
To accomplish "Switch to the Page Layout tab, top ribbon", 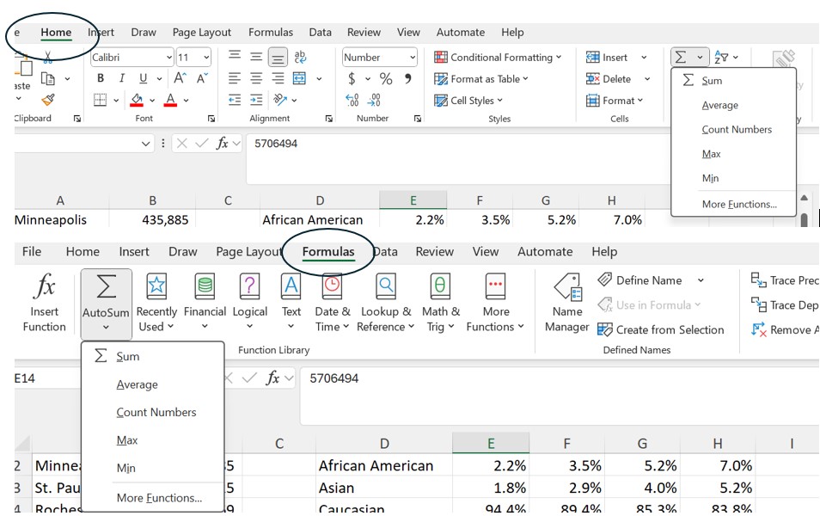I will [x=202, y=33].
